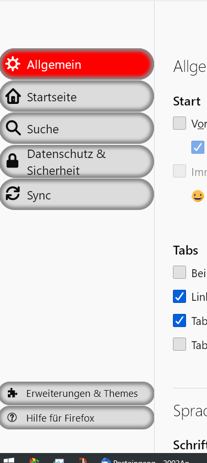Uncheck the checked 'Tab' checkbox

179,320
